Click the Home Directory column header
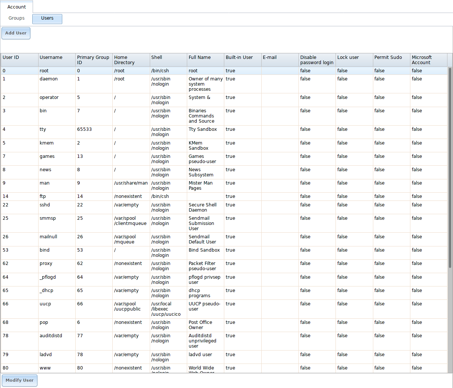The width and height of the screenshot is (453, 388). coord(131,60)
